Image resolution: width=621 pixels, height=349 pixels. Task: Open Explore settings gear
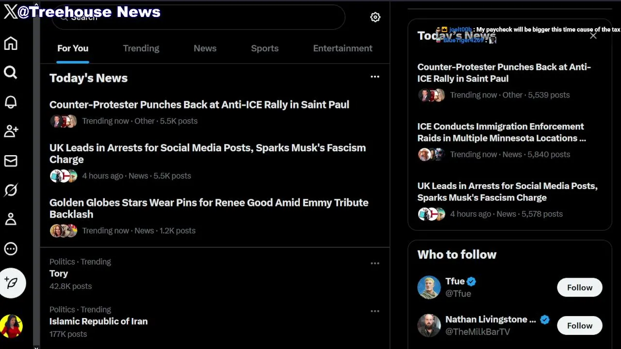tap(375, 17)
